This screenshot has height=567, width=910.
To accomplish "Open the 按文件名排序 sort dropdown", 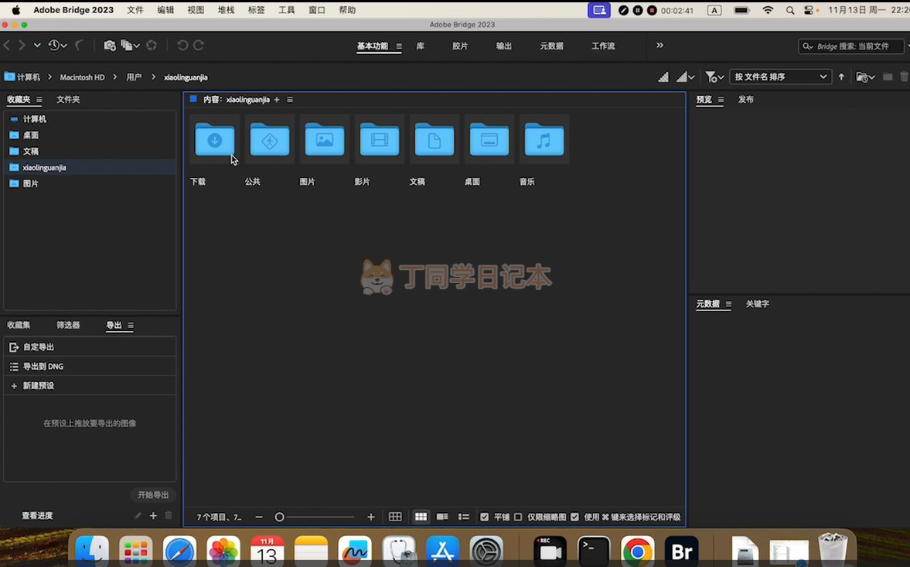I will point(780,77).
